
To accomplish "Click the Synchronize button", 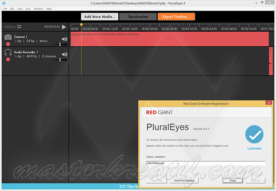I will [x=138, y=17].
